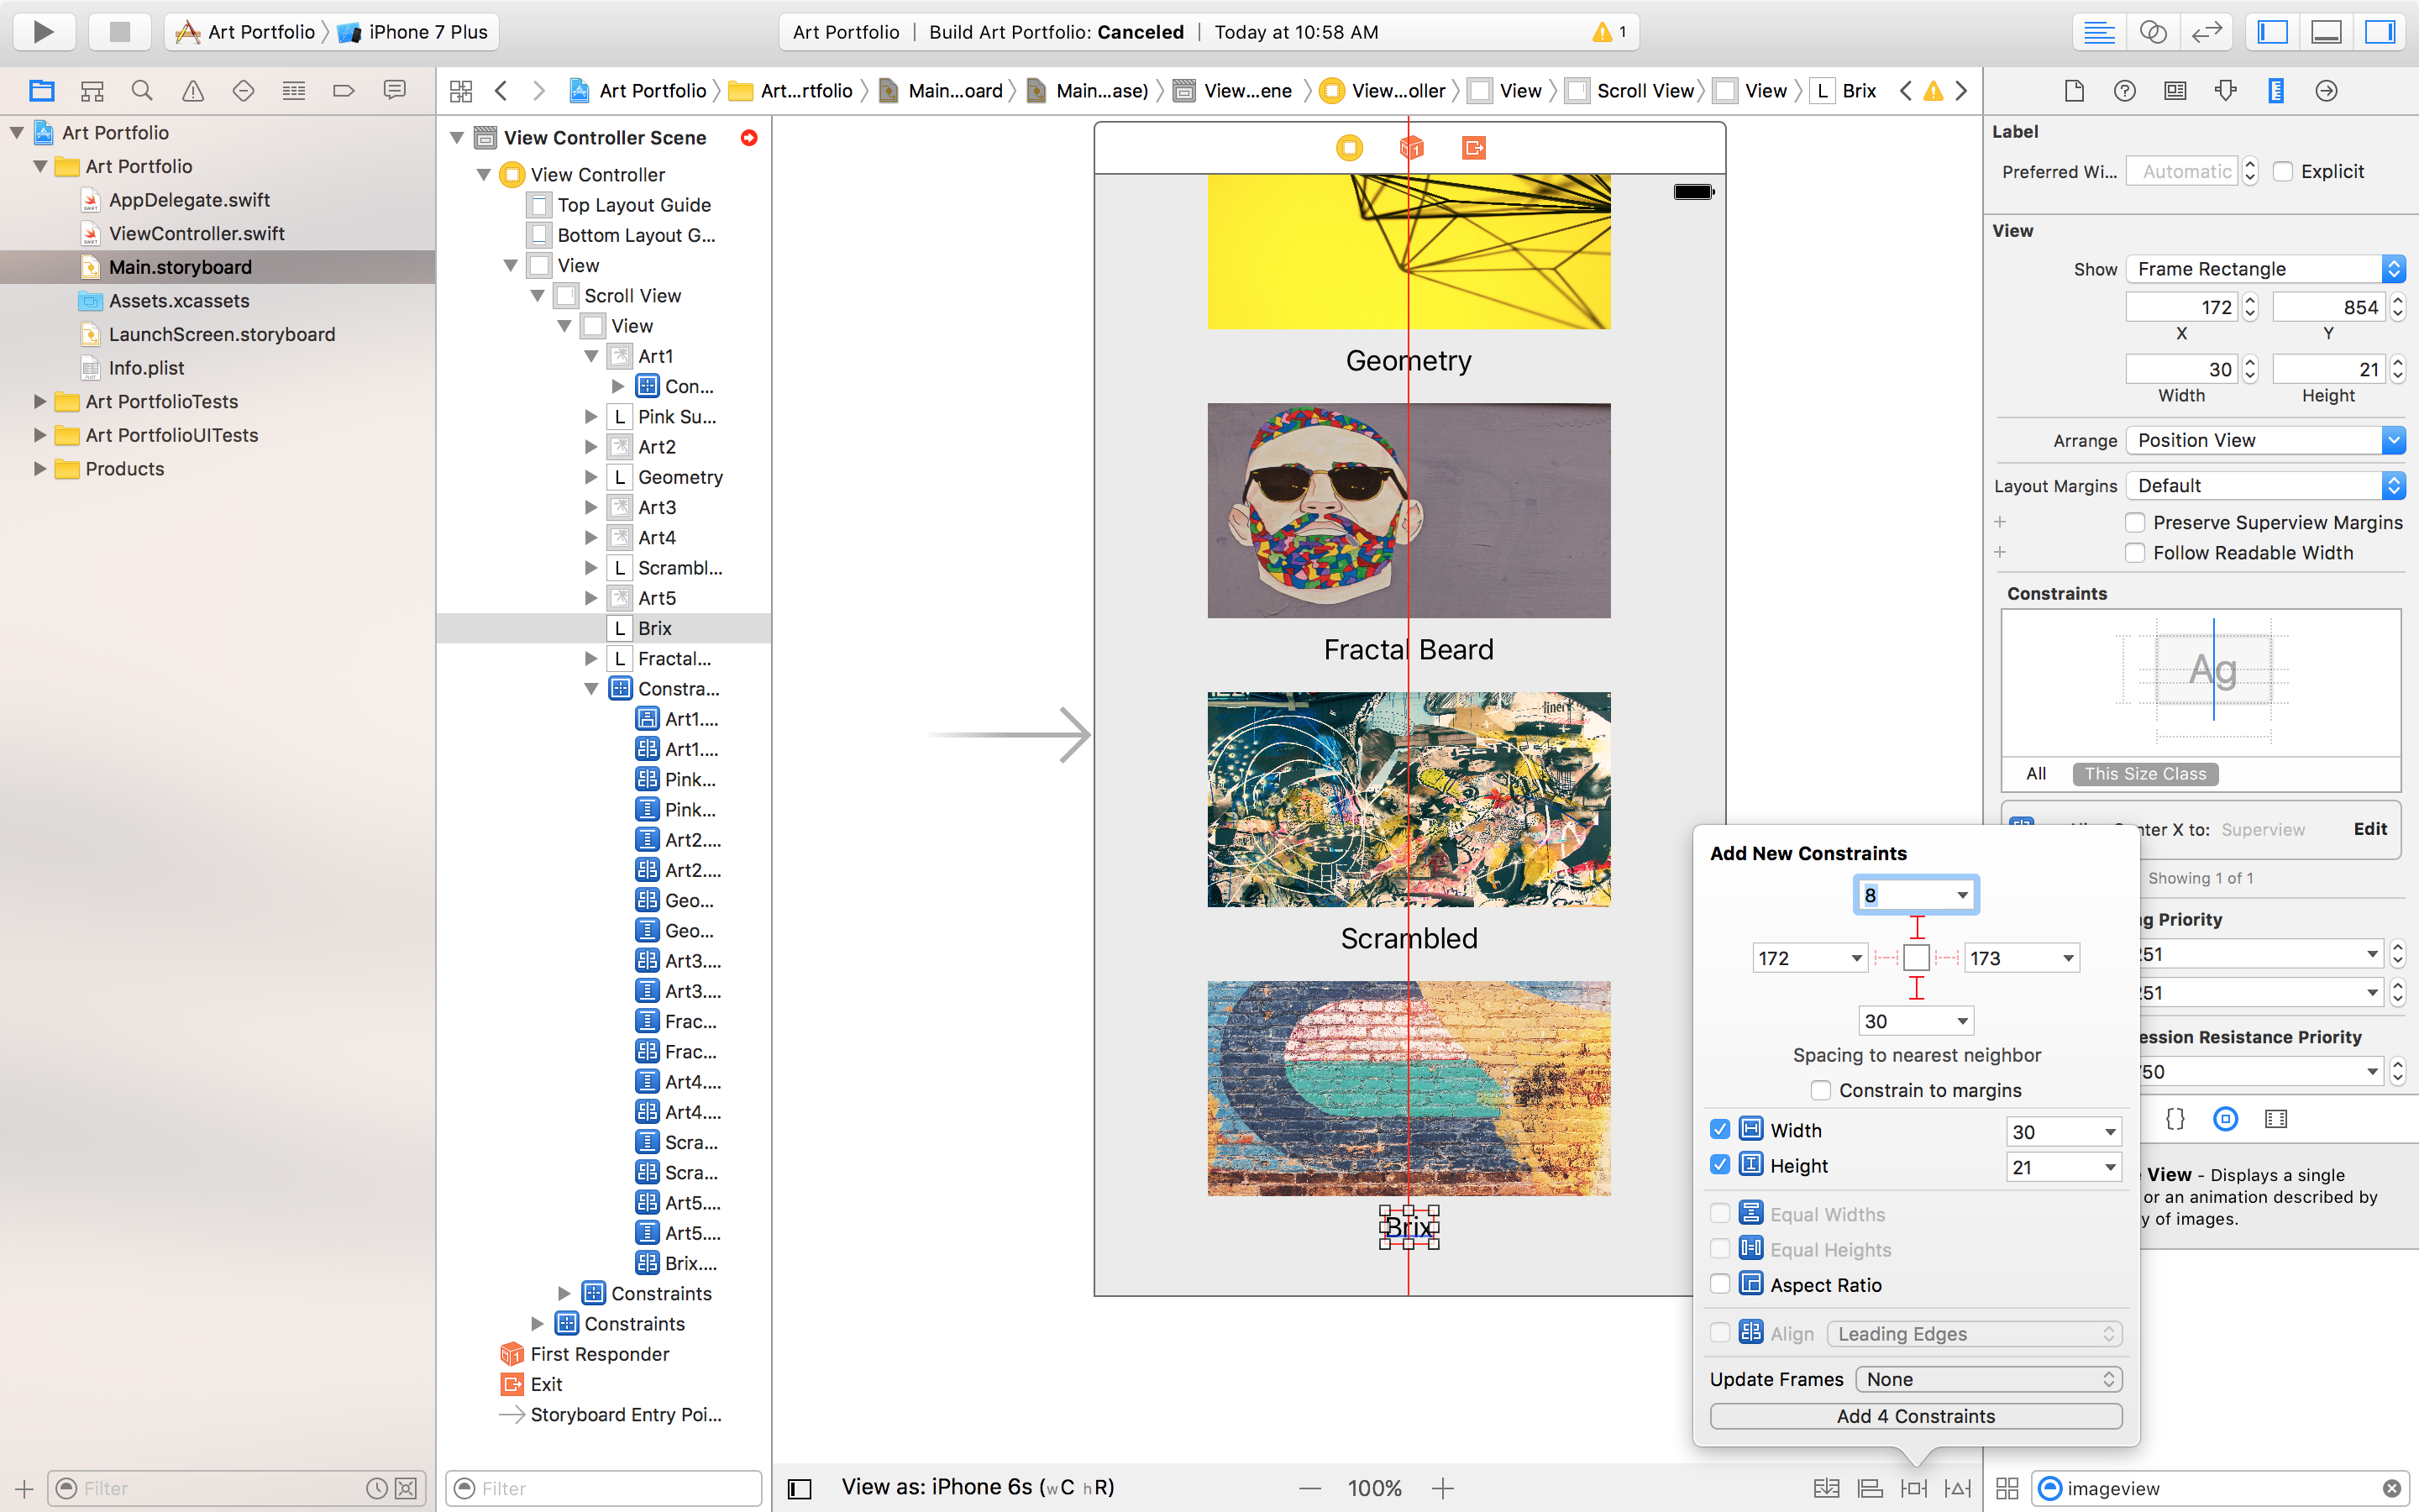This screenshot has width=2419, height=1512.
Task: Expand Constraints group in outline
Action: pos(564,1293)
